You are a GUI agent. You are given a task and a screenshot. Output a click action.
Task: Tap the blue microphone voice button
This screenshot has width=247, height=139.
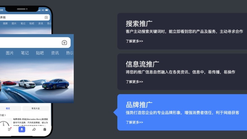tap(22, 129)
